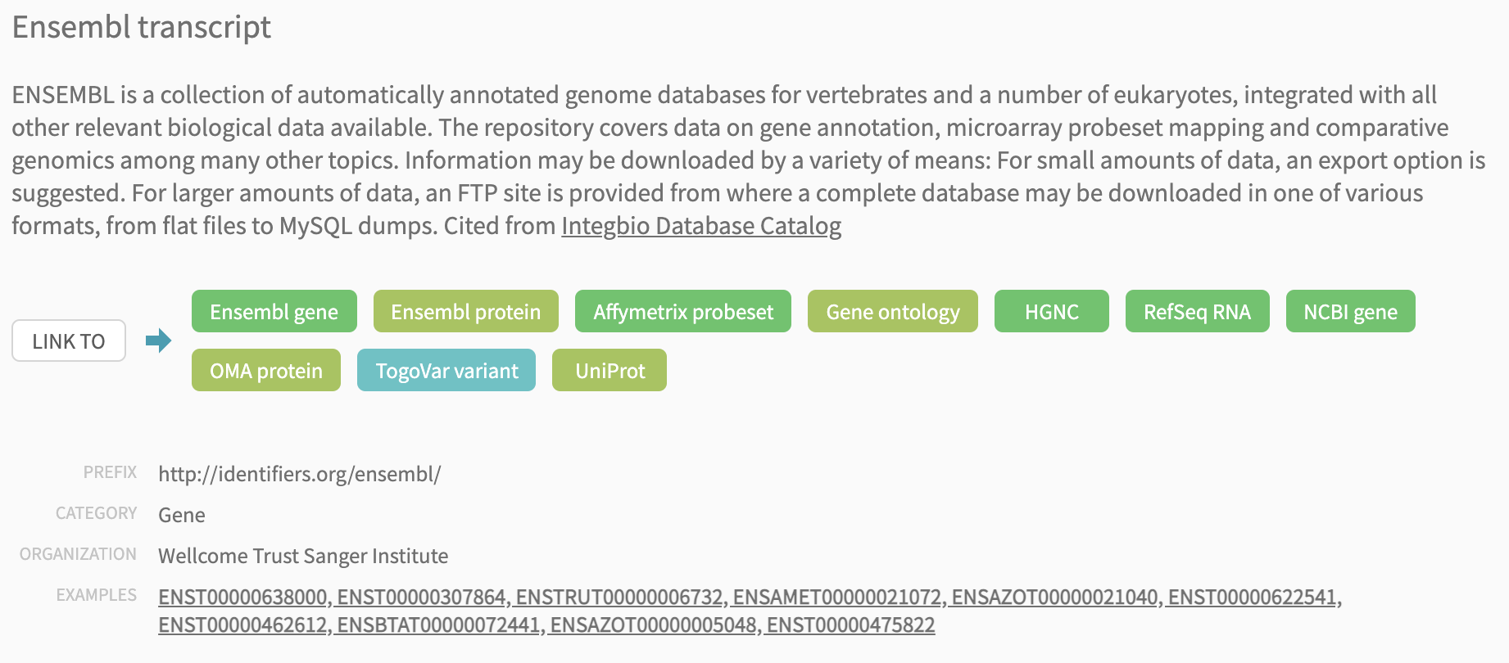1509x663 pixels.
Task: Choose the Affymetrix probeset tag
Action: coord(683,311)
